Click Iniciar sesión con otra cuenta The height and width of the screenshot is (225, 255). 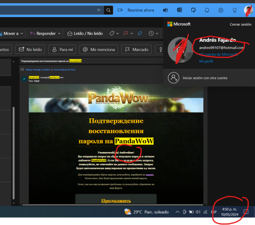(x=205, y=78)
